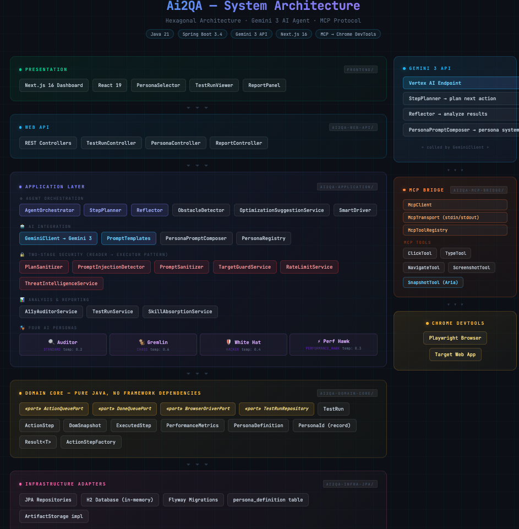This screenshot has width=519, height=529.
Task: Select the PersonaController chip
Action: point(176,143)
